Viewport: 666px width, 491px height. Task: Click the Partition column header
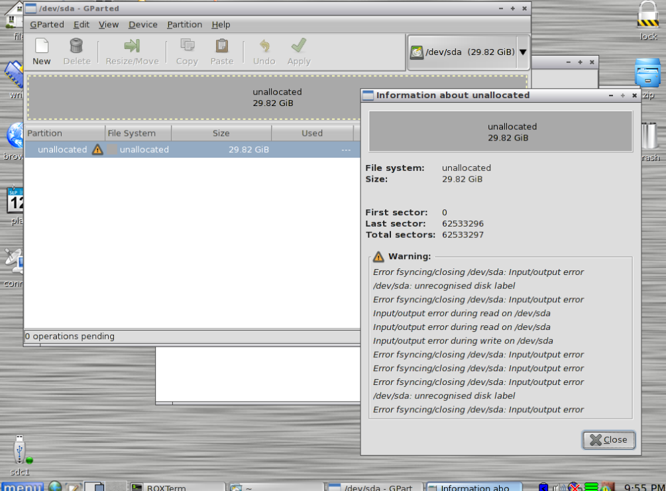click(64, 133)
